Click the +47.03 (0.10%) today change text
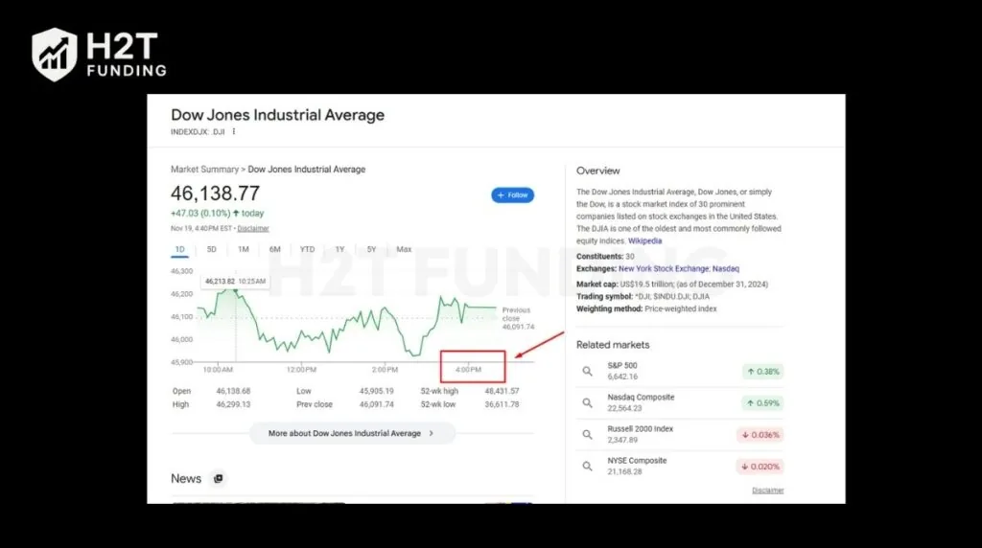The height and width of the screenshot is (548, 982). tap(218, 214)
